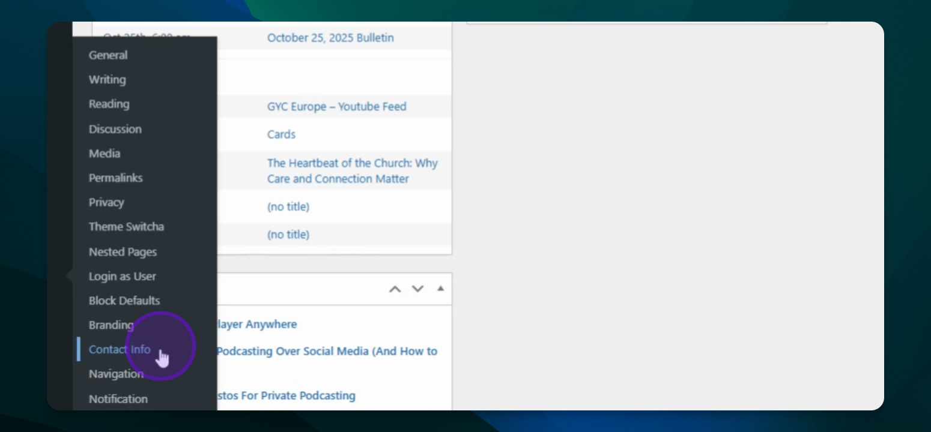The image size is (931, 432).
Task: Select Reading in the settings submenu
Action: tap(109, 104)
